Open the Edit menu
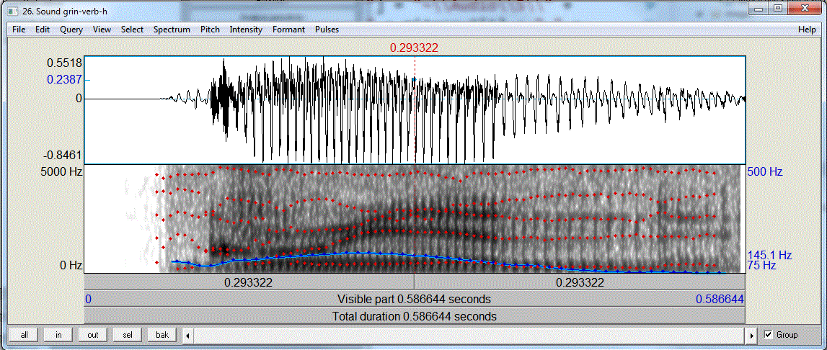This screenshot has width=827, height=350. pyautogui.click(x=43, y=30)
